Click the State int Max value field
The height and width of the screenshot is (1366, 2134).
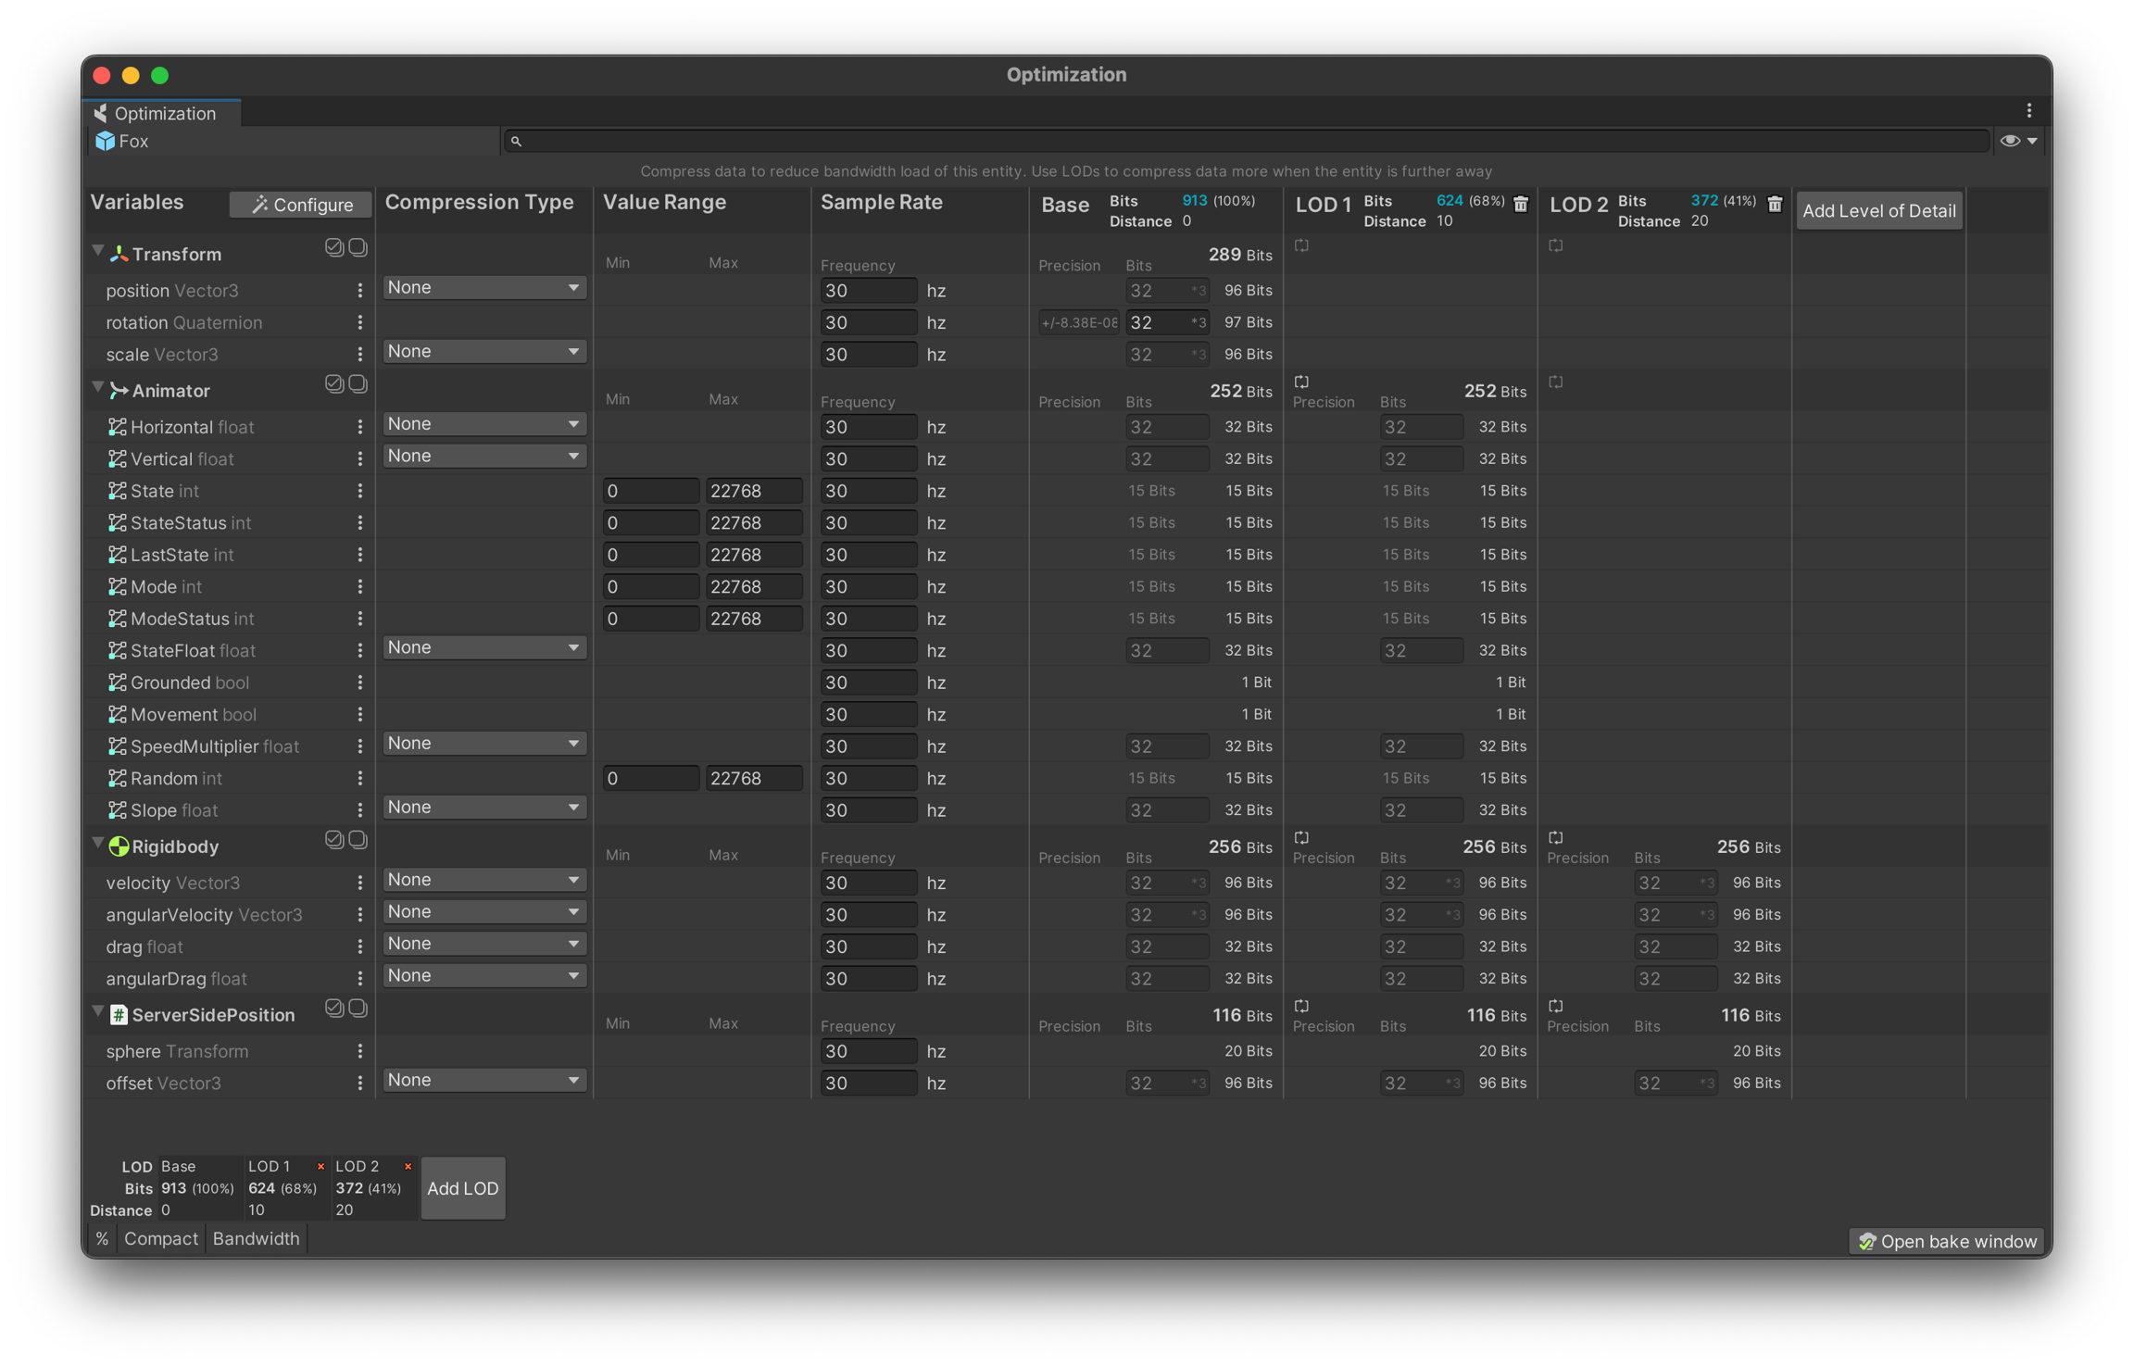click(753, 491)
